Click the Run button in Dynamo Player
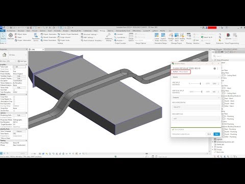Screen dimensions: 245x184 point(216,134)
